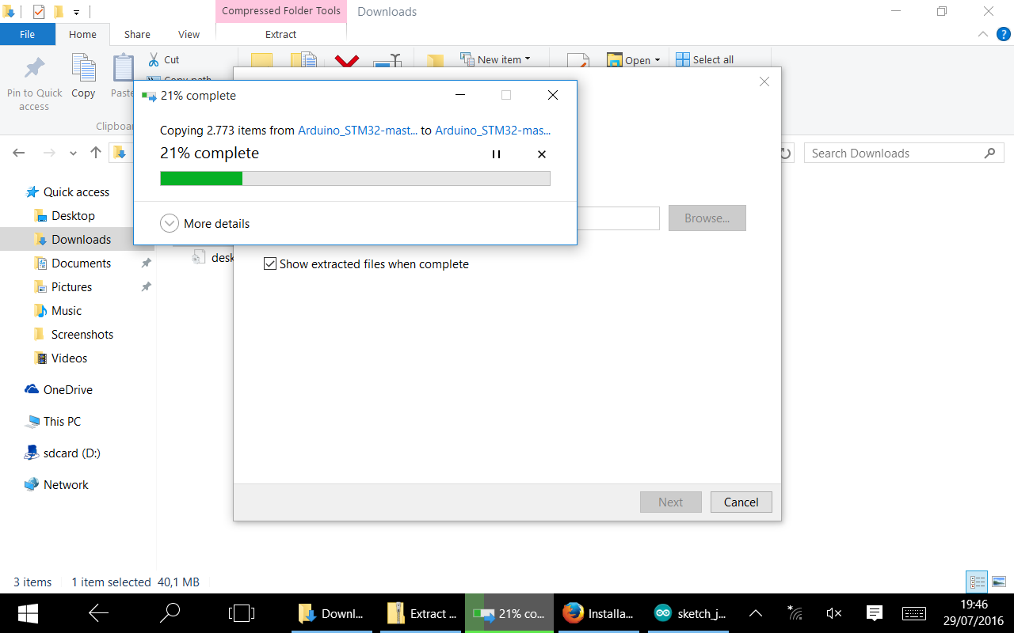This screenshot has height=633, width=1014.
Task: Open the Windows Start menu
Action: 29,613
